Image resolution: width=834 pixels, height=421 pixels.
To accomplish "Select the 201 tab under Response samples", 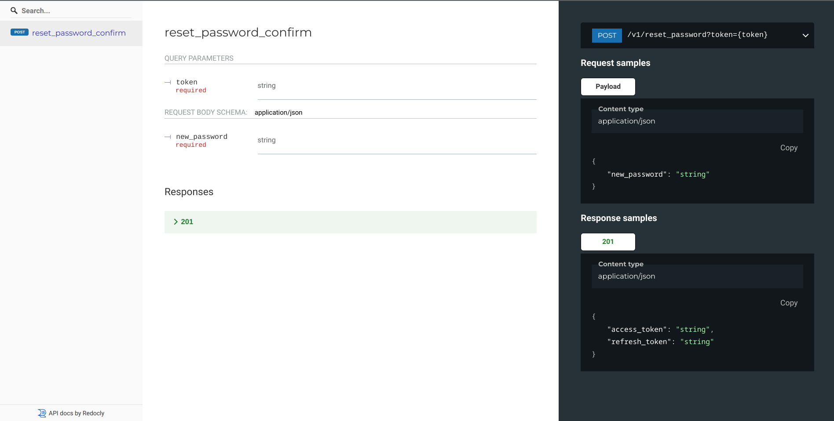I will point(607,242).
